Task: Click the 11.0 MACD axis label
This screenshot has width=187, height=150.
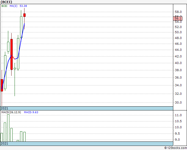Action: tap(178, 115)
